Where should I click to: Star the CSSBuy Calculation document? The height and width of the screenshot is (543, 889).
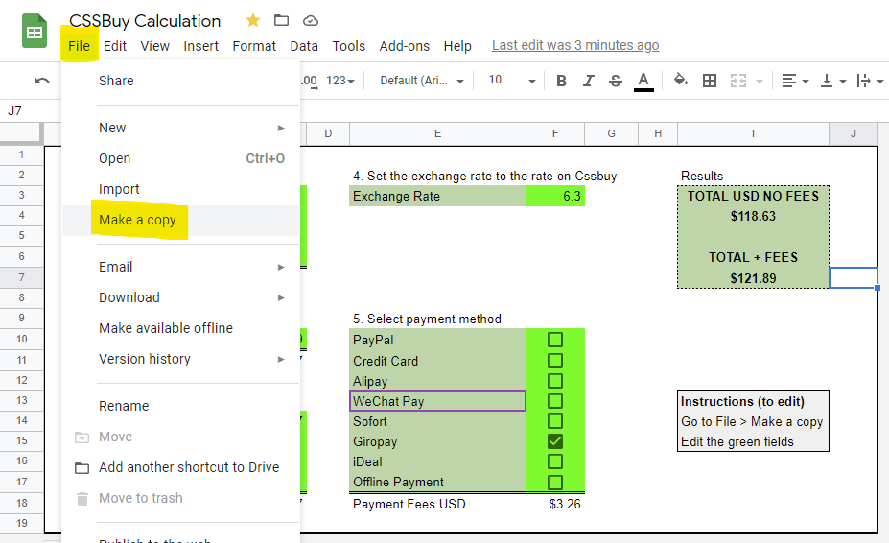[253, 21]
